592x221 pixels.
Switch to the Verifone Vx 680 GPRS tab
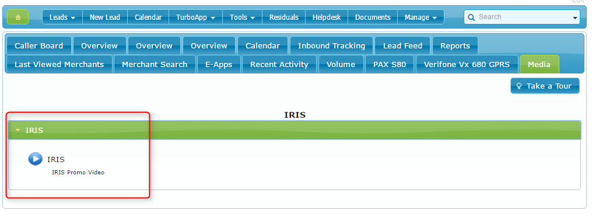tap(467, 64)
